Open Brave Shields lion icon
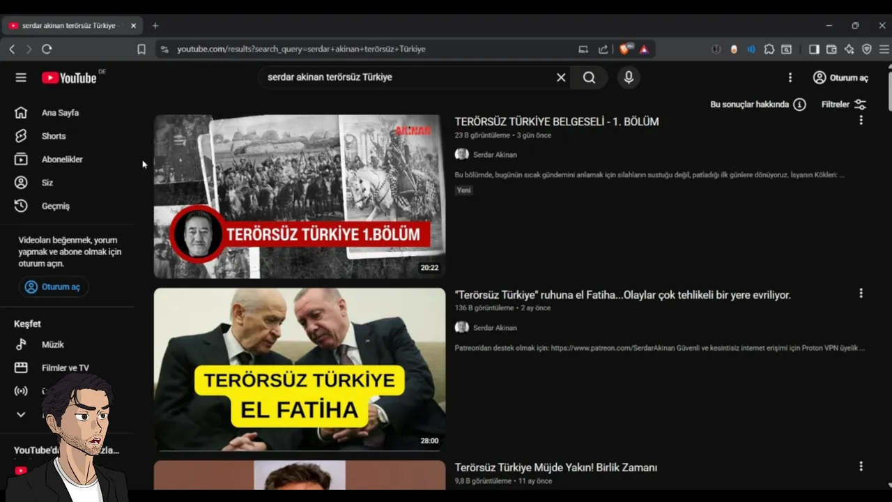Viewport: 892px width, 502px height. point(624,49)
